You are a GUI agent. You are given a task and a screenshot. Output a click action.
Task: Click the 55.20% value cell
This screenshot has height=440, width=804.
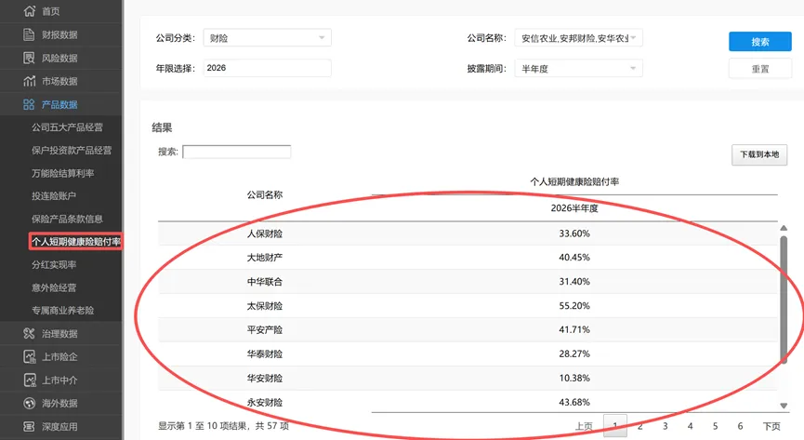(x=574, y=305)
